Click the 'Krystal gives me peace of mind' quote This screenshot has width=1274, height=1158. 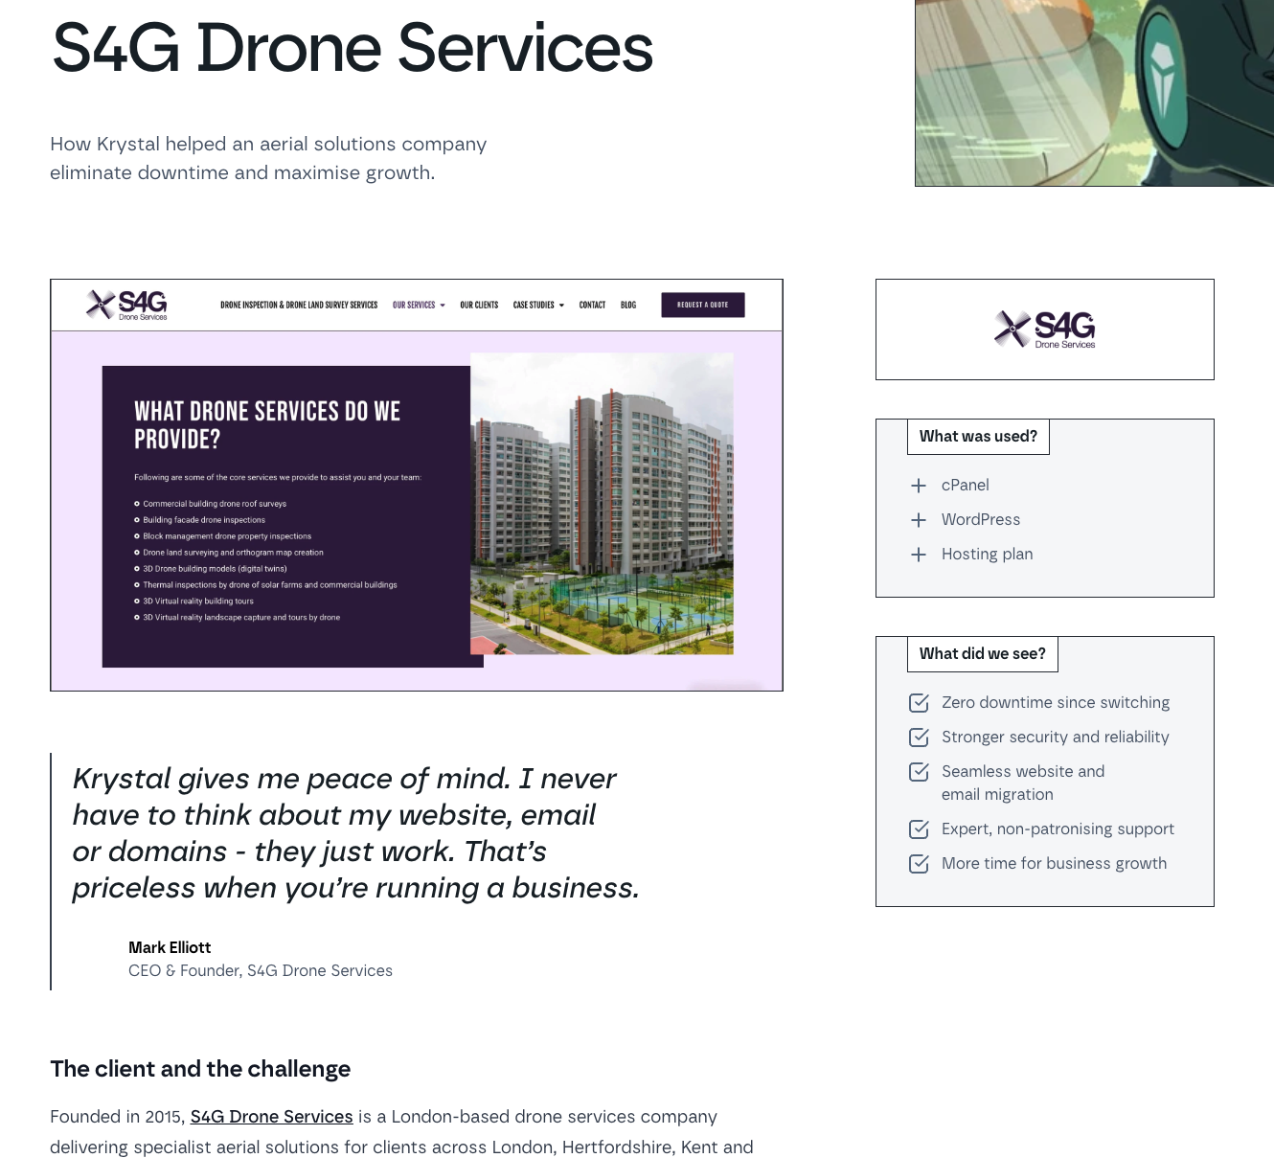point(355,833)
